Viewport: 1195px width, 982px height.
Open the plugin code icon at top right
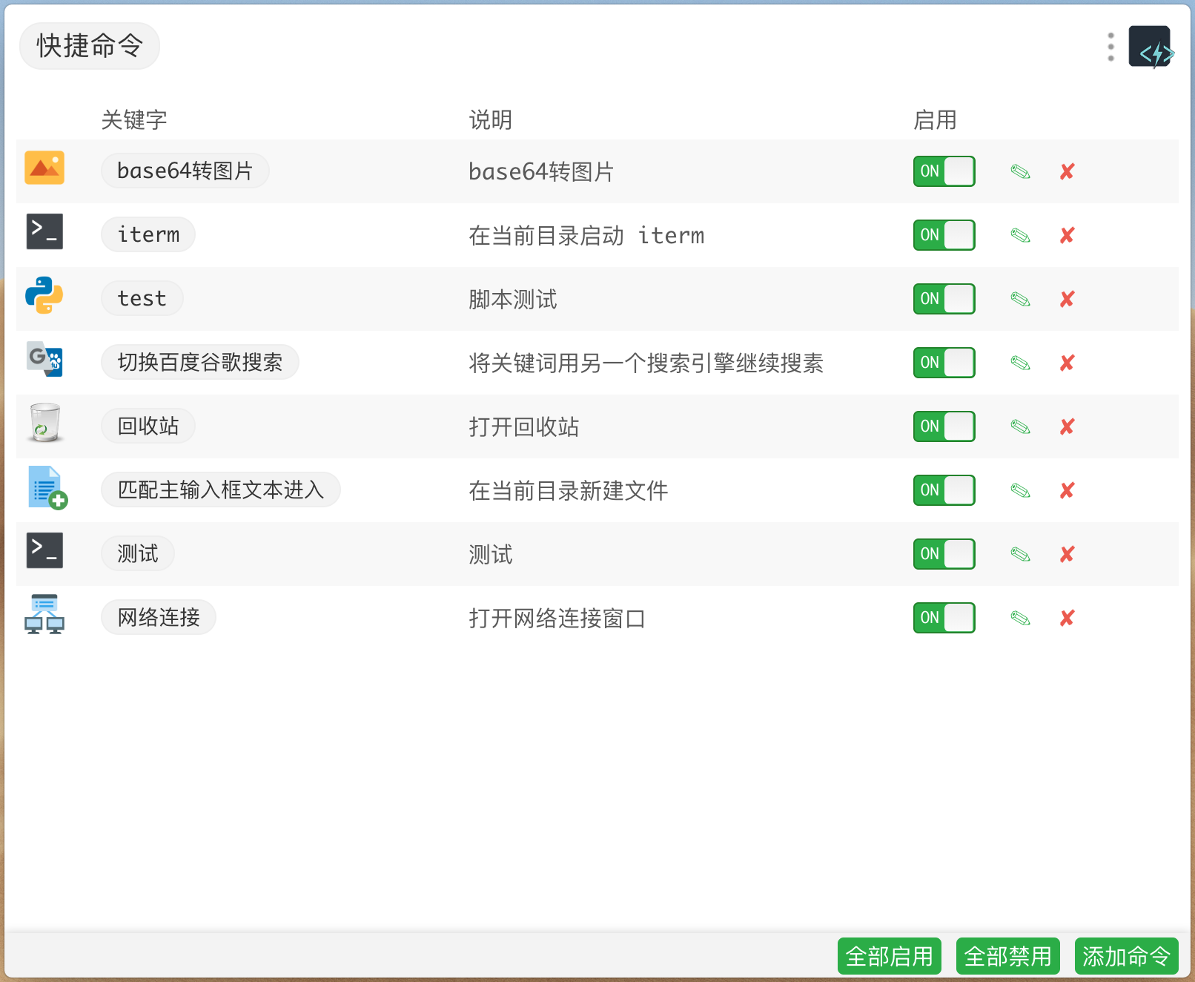(x=1151, y=47)
